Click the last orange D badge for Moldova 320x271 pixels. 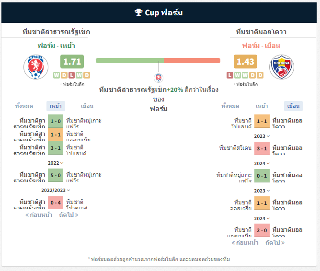coord(260,75)
